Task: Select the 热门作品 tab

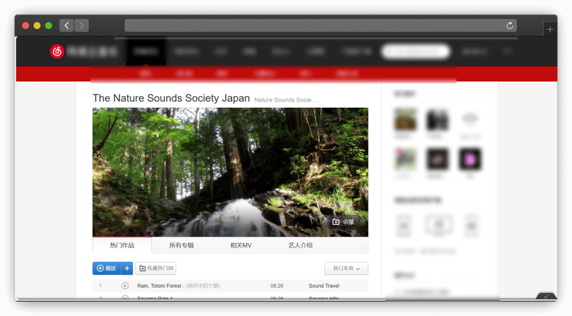Action: click(x=122, y=245)
